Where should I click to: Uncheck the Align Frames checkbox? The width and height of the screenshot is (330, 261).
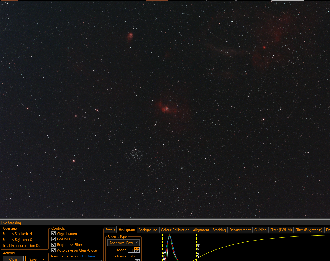pyautogui.click(x=54, y=233)
